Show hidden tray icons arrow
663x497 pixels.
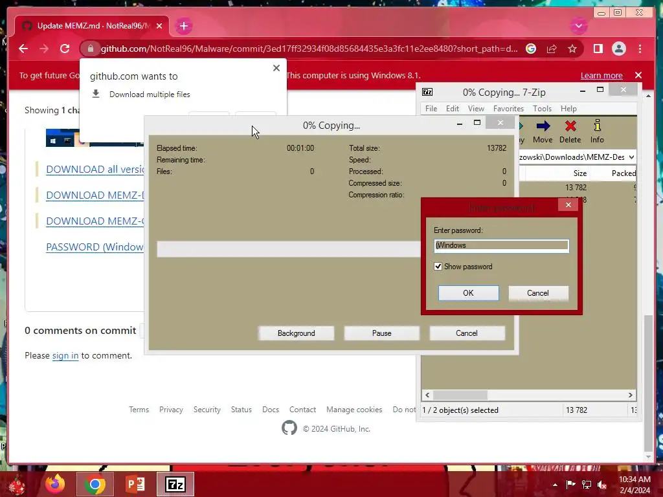[x=555, y=484]
